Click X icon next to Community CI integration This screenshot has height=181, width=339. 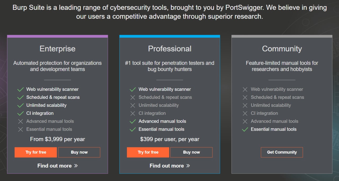[245, 113]
